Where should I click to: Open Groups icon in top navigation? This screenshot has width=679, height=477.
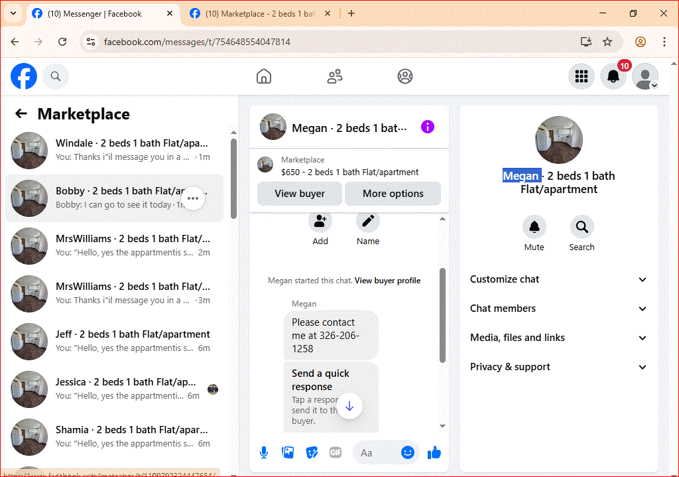pyautogui.click(x=405, y=76)
